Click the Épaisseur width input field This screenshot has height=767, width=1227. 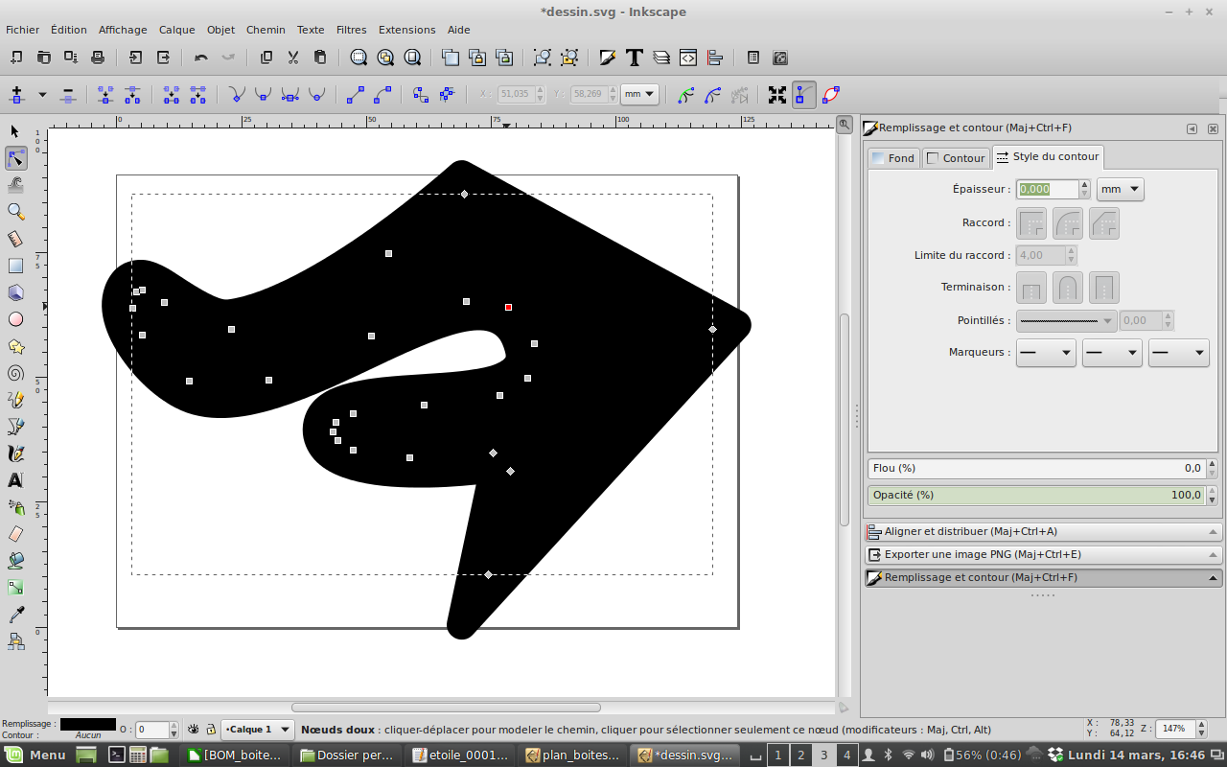pos(1048,190)
